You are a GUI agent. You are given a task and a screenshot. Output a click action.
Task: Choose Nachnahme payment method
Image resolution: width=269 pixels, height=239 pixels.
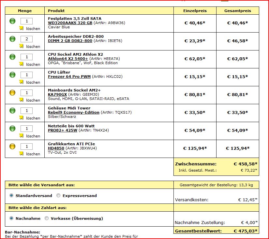click(x=11, y=218)
